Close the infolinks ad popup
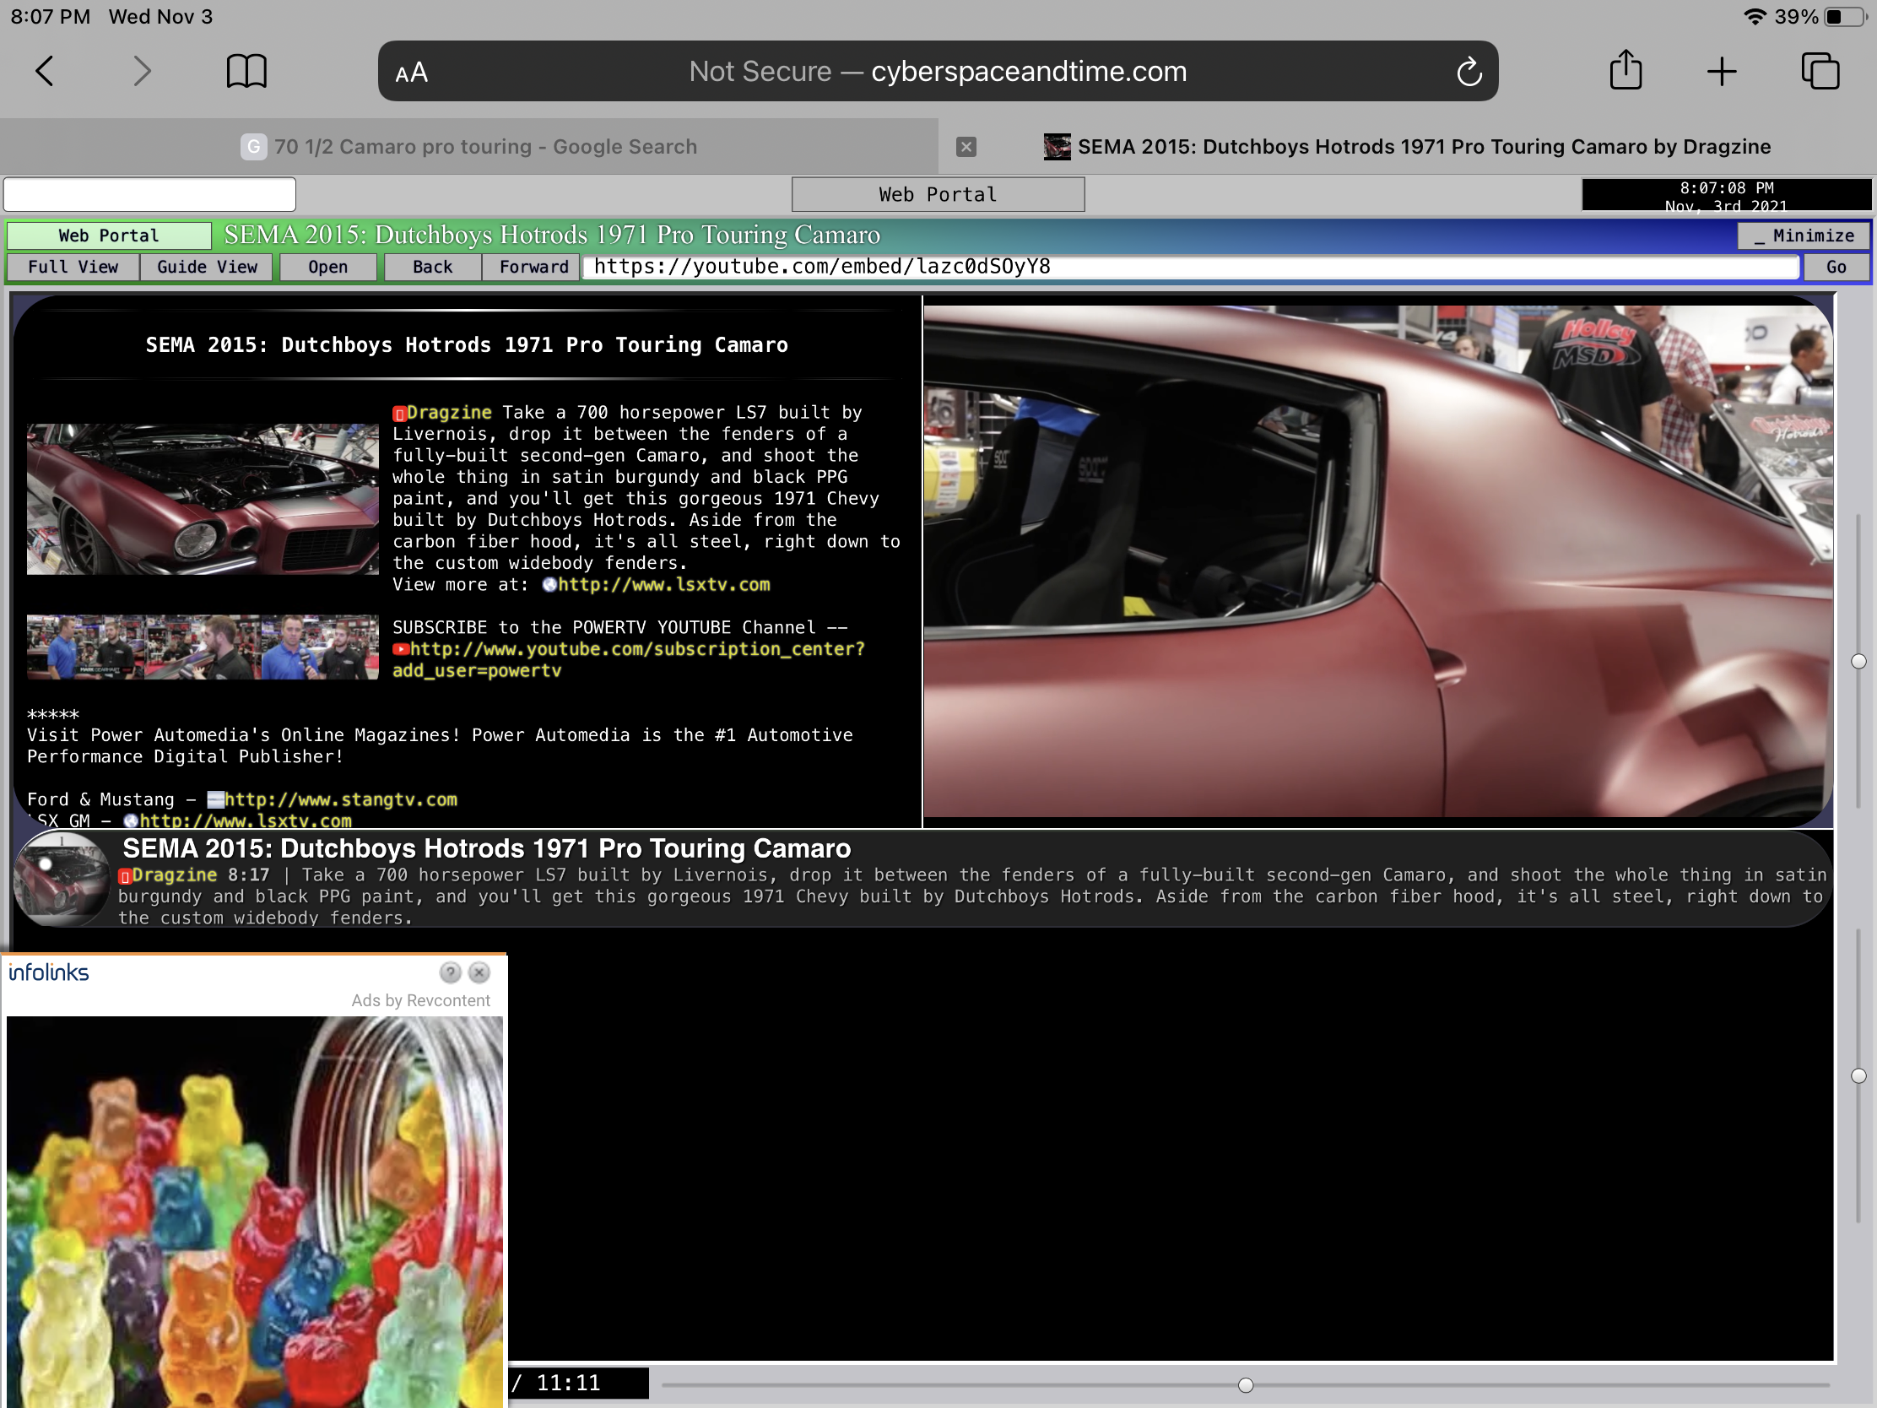Screen dimensions: 1877x1408 tap(479, 972)
